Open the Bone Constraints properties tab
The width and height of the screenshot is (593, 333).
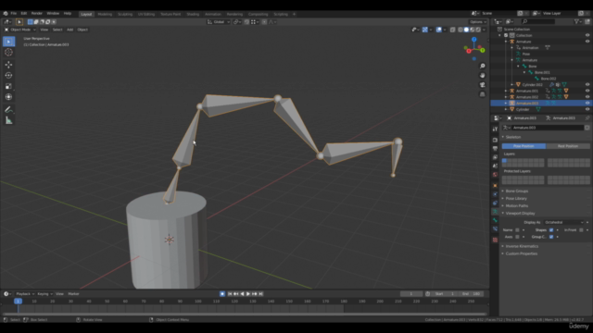(495, 228)
